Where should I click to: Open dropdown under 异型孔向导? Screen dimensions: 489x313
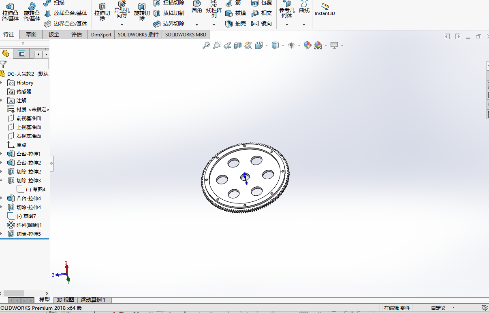[x=122, y=25]
